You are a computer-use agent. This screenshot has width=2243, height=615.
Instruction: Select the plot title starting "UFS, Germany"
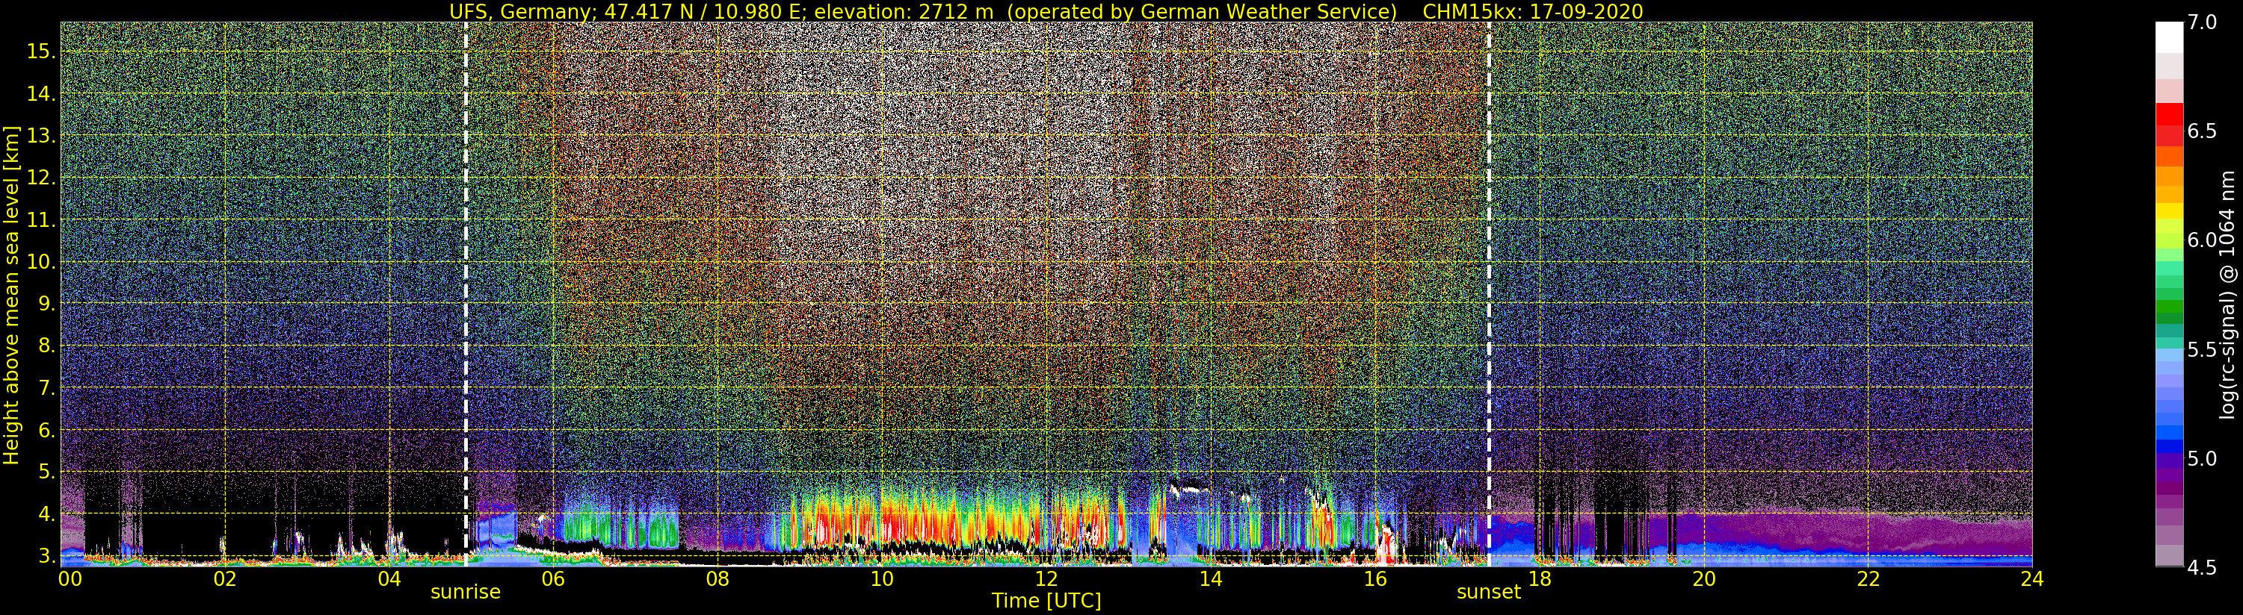pyautogui.click(x=1046, y=11)
